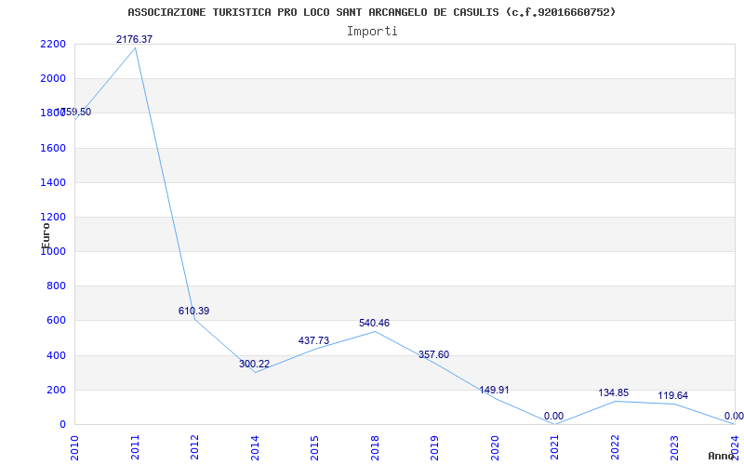This screenshot has width=744, height=465.
Task: Click the x-axis year label 2022
Action: (x=615, y=447)
